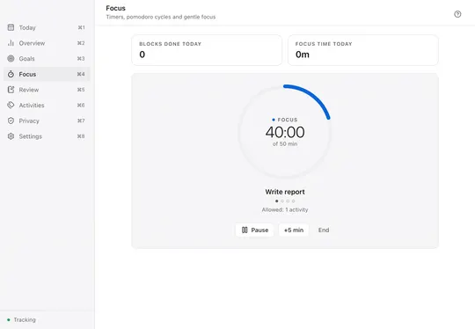Viewport: 475px width, 329px height.
Task: Click the Today calendar icon in sidebar
Action: 11,27
